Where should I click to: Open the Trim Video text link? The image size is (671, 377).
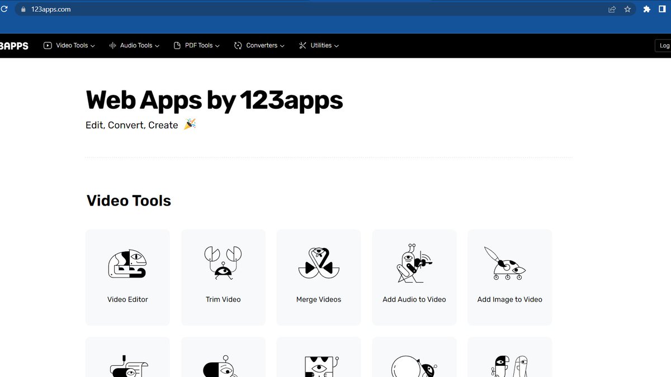tap(223, 299)
